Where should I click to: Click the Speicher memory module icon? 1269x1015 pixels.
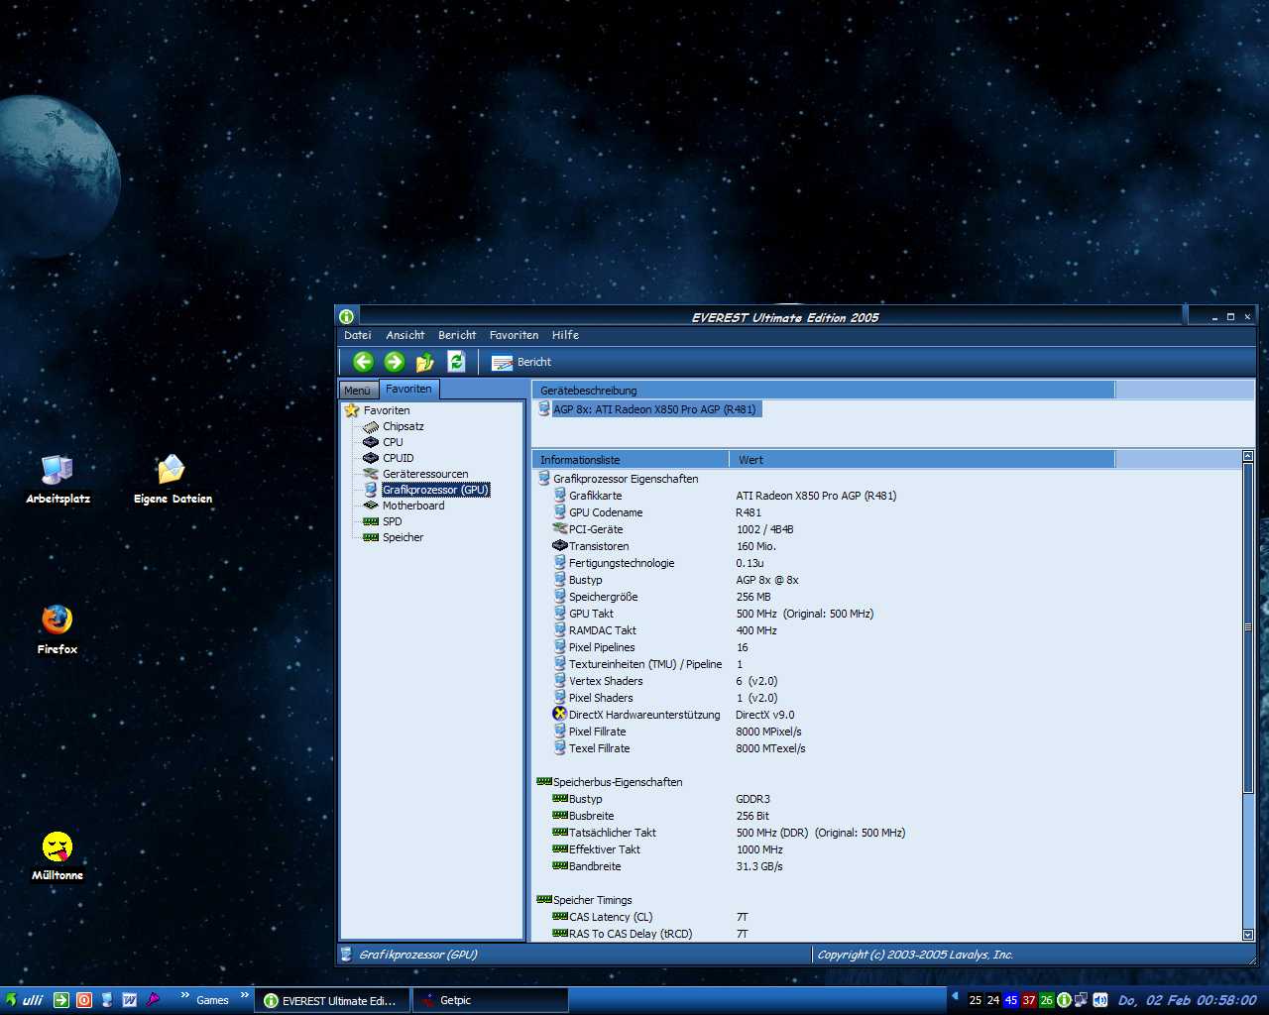pyautogui.click(x=371, y=537)
